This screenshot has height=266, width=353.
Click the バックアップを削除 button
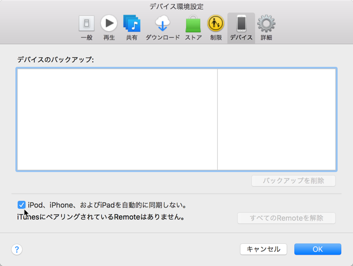pyautogui.click(x=294, y=181)
